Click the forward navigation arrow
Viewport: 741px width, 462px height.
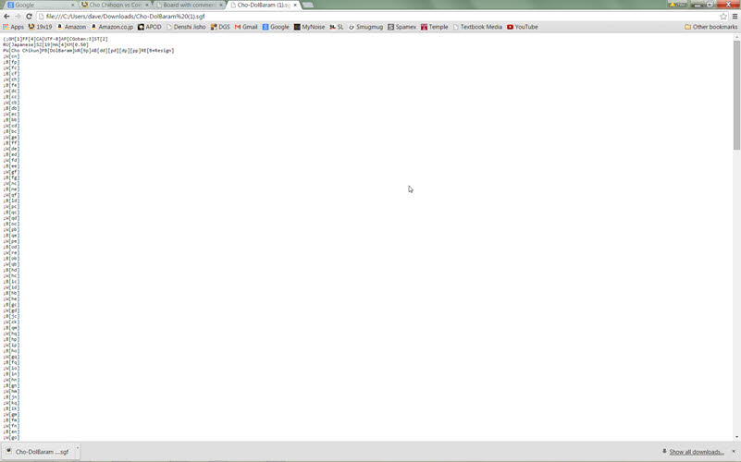[18, 16]
